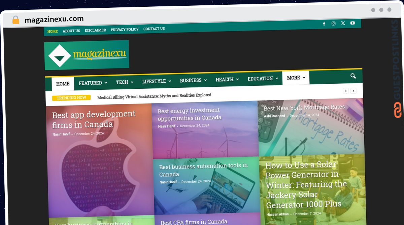Open the Instagram social icon
This screenshot has height=225, width=404.
coord(333,24)
